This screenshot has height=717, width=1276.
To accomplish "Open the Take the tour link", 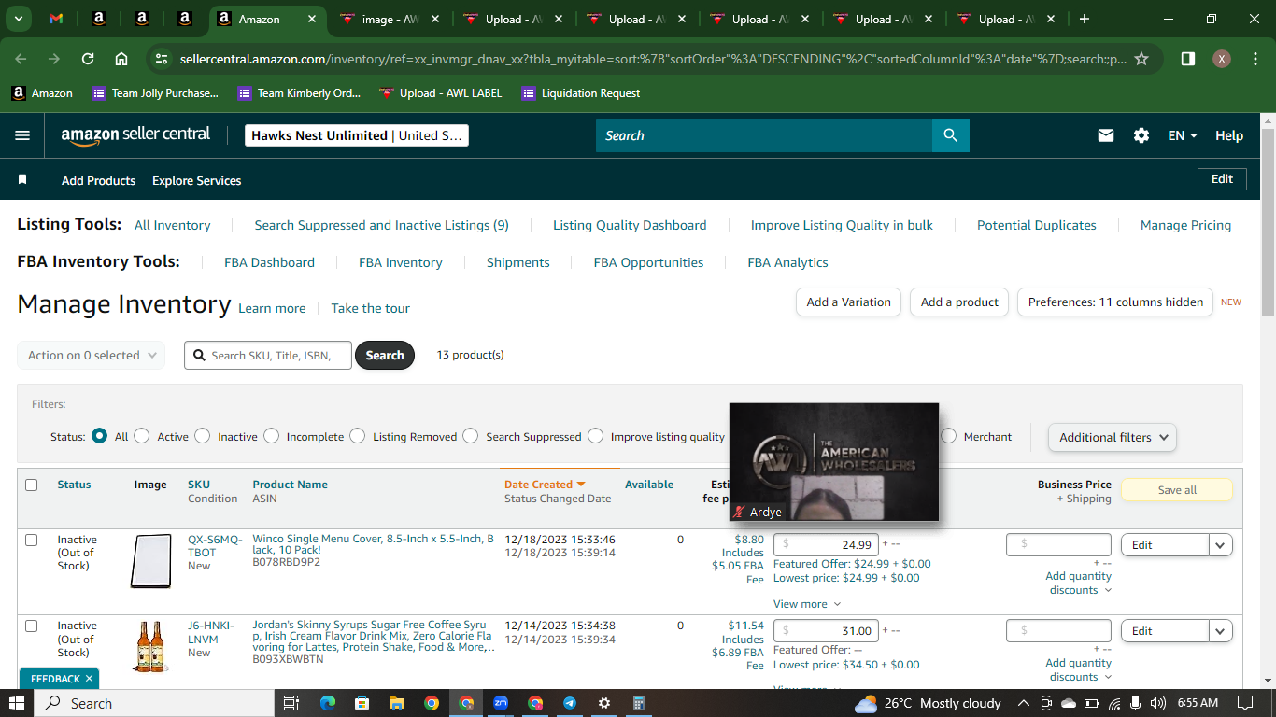I will point(370,308).
